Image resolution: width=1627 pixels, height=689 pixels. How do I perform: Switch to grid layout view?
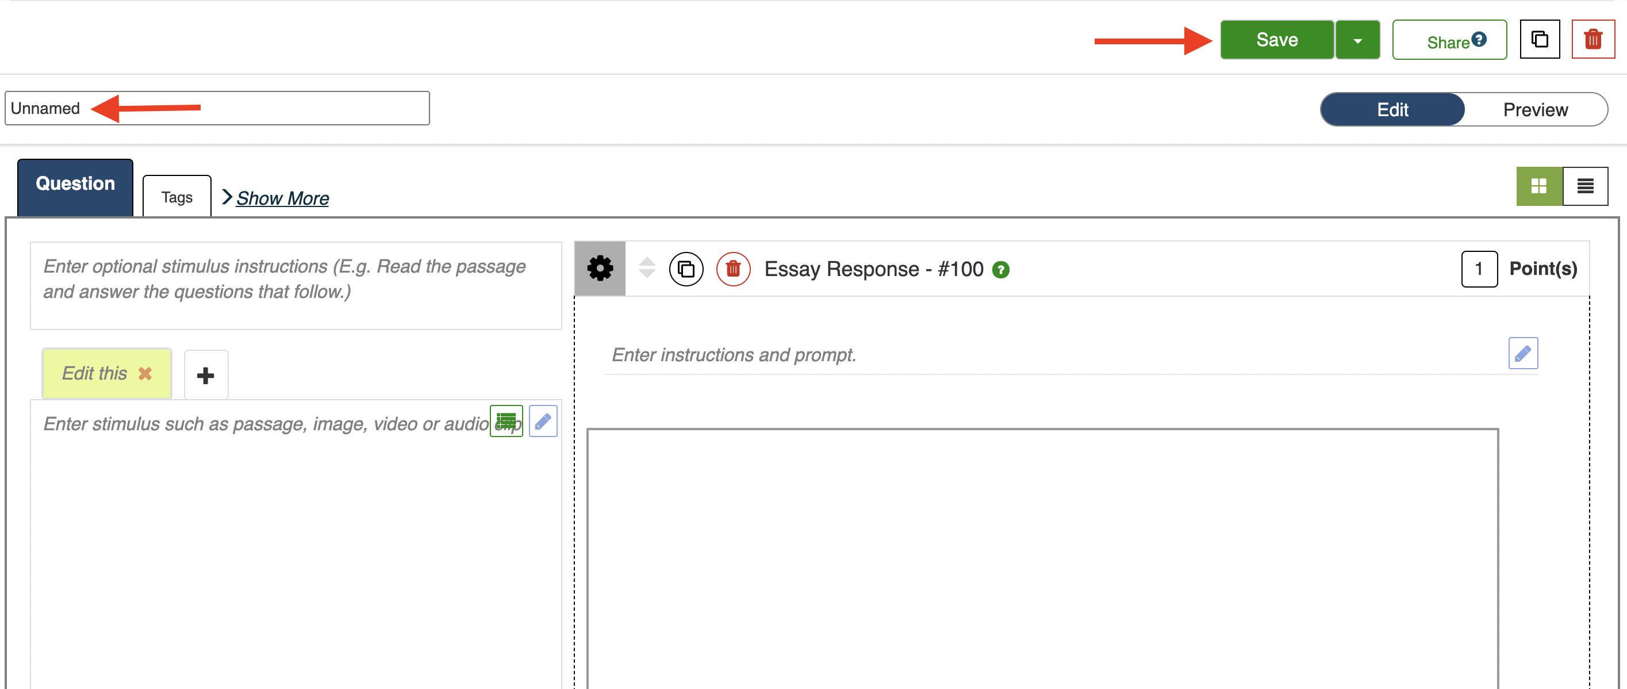1539,186
